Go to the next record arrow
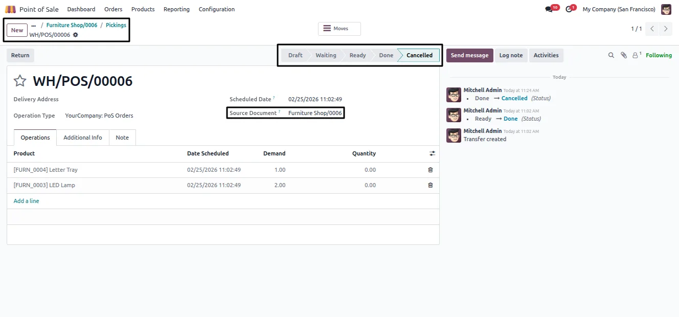679x317 pixels. [x=666, y=29]
